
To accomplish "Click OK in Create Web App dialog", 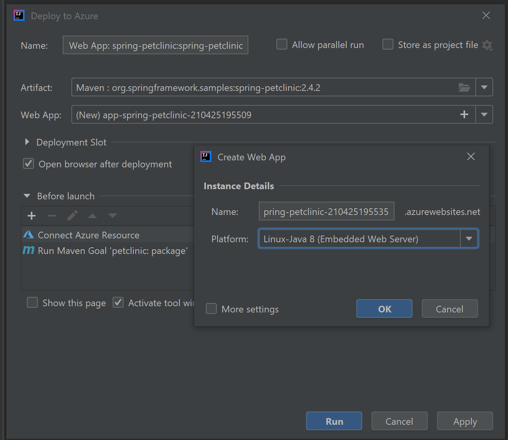I will [384, 309].
